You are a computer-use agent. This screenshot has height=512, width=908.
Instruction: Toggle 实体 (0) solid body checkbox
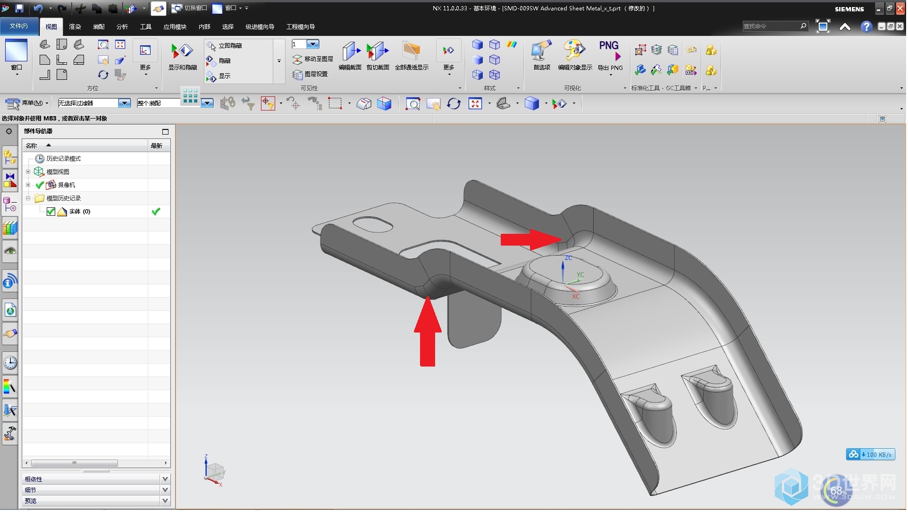(x=51, y=212)
